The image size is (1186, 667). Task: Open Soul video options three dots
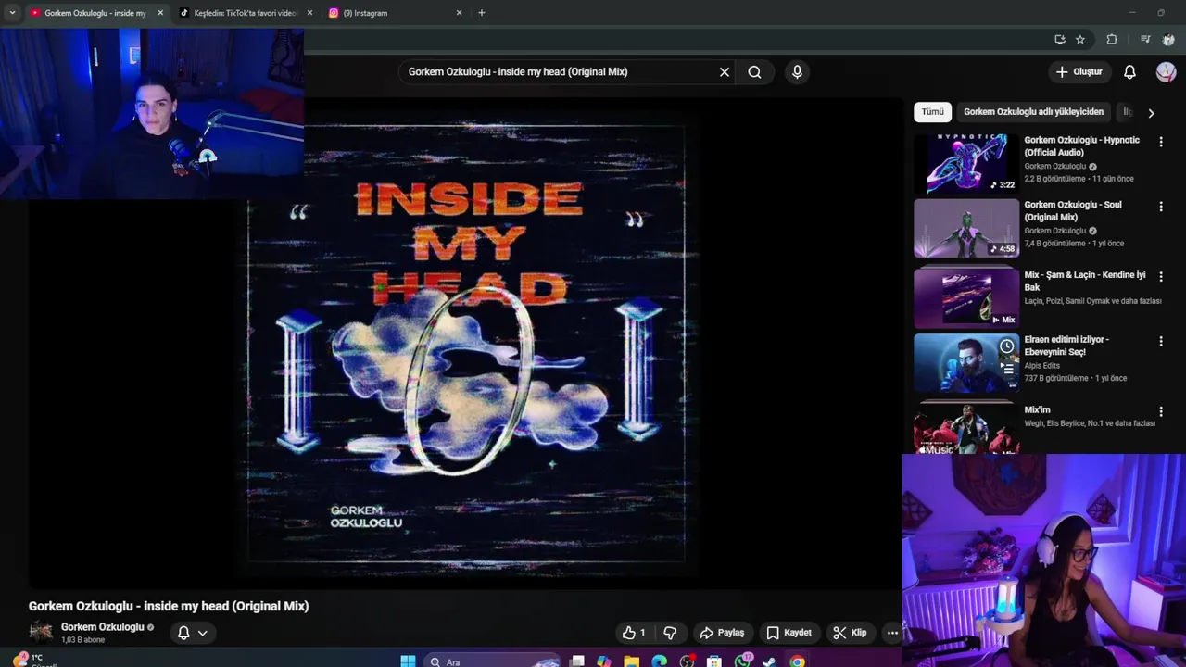point(1160,207)
